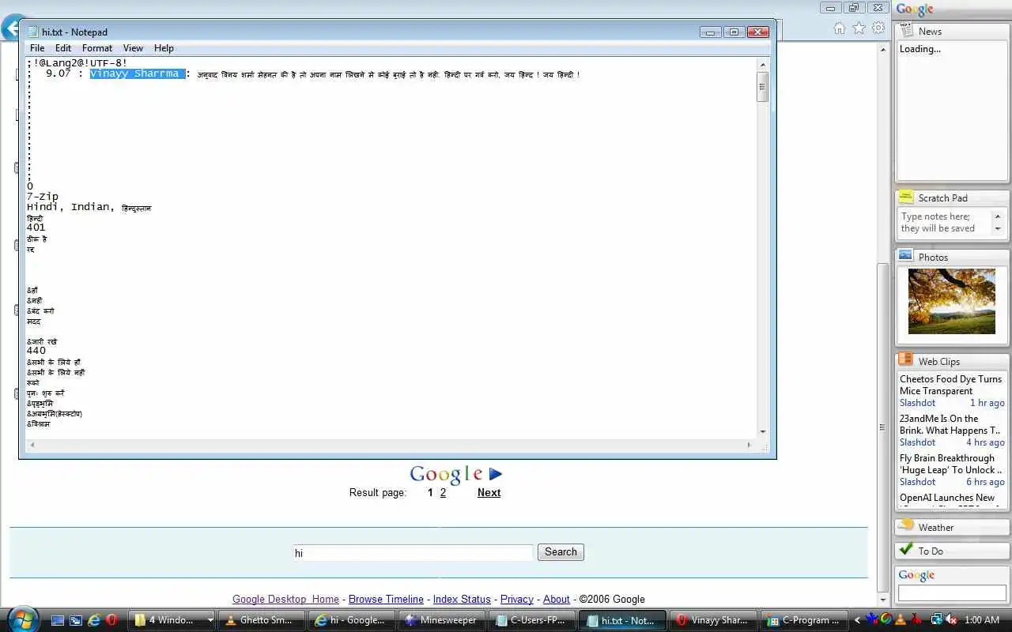Screen dimensions: 1012x632
Task: Click the Weather gadget sun icon
Action: click(906, 526)
